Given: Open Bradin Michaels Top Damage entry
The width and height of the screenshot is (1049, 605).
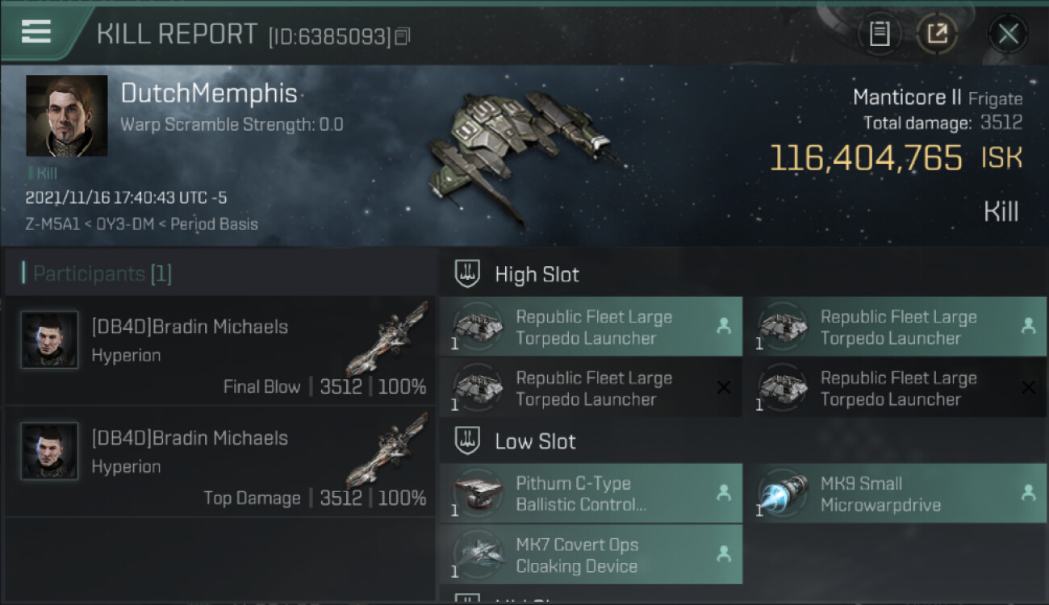Looking at the screenshot, I should pyautogui.click(x=220, y=461).
